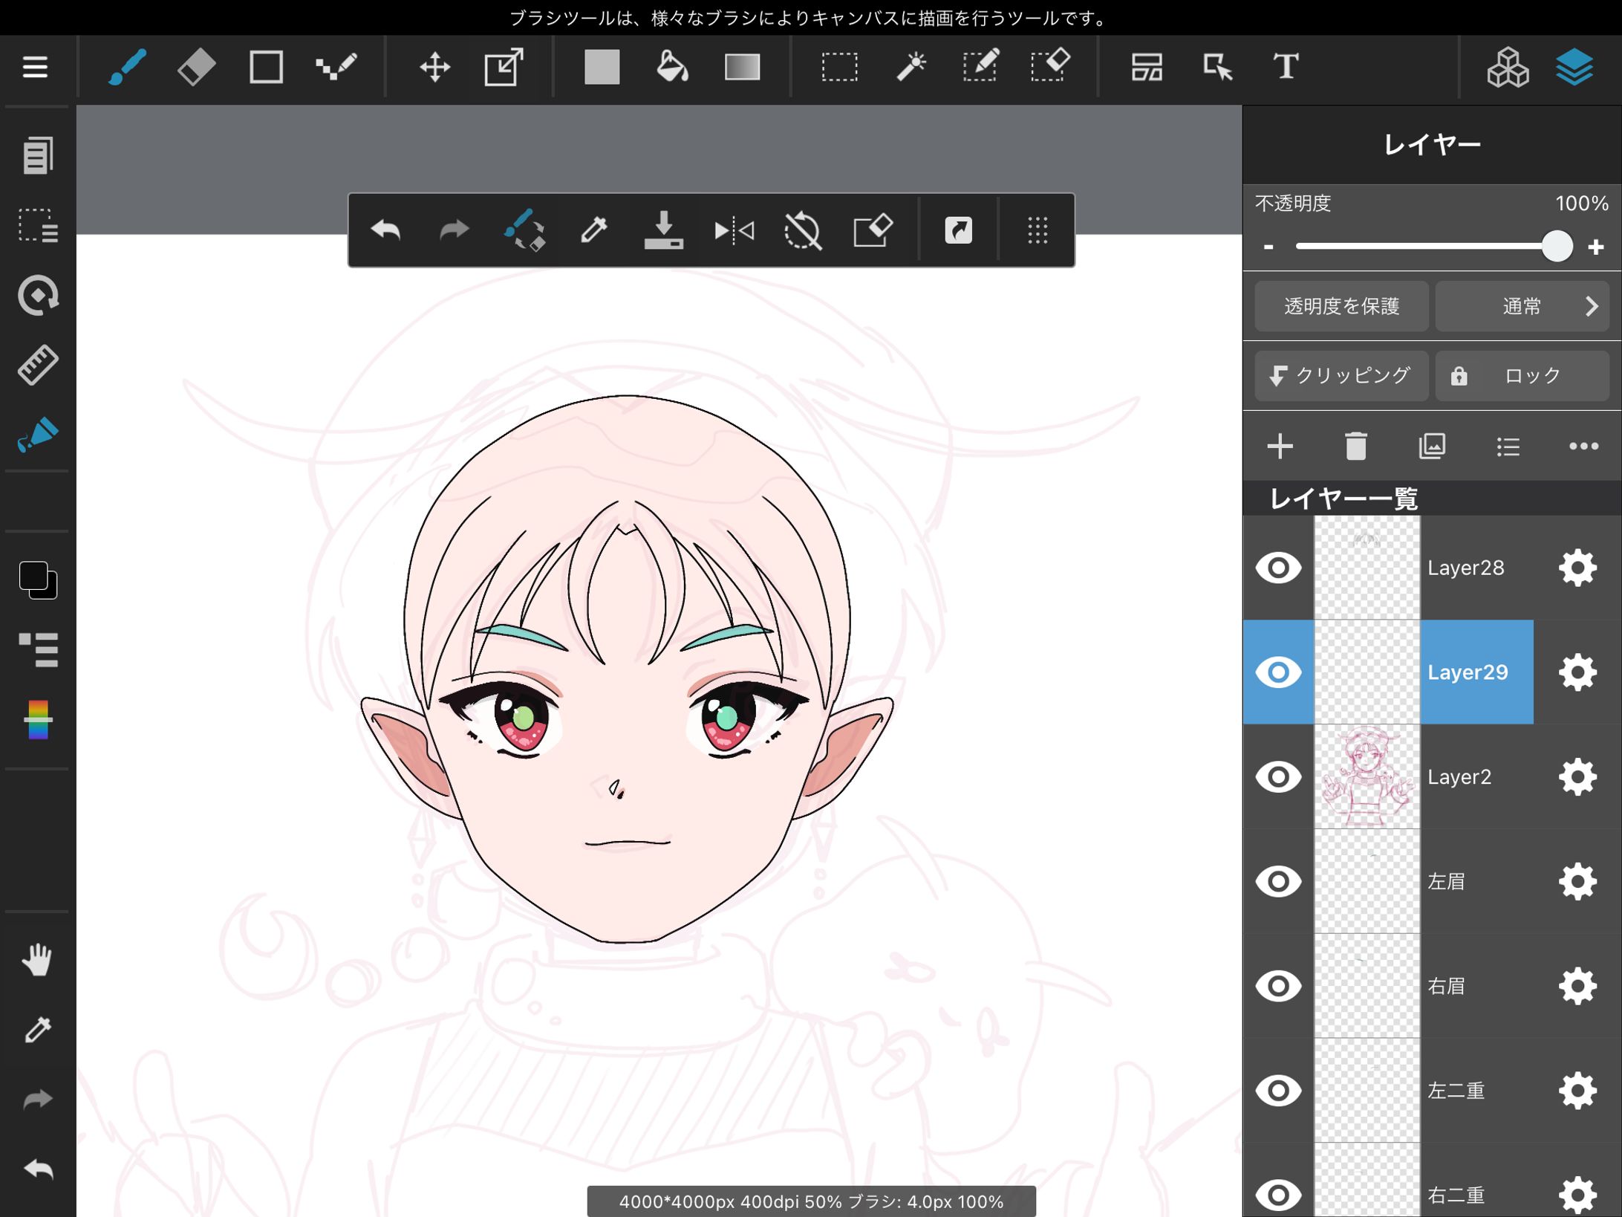Expand the layer more-options ellipsis menu
Viewport: 1622px width, 1217px height.
pyautogui.click(x=1583, y=447)
